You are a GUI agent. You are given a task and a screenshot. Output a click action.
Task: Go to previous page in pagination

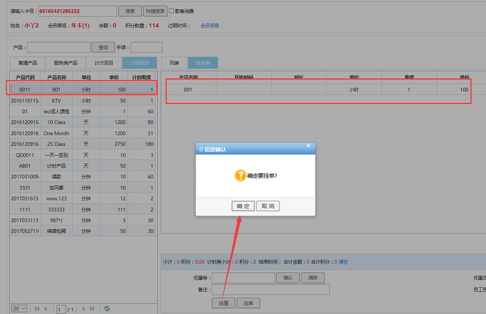pos(46,309)
